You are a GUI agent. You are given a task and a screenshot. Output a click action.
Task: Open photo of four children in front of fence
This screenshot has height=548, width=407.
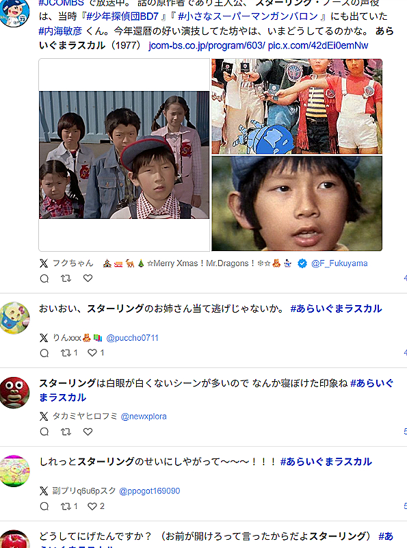(x=124, y=155)
